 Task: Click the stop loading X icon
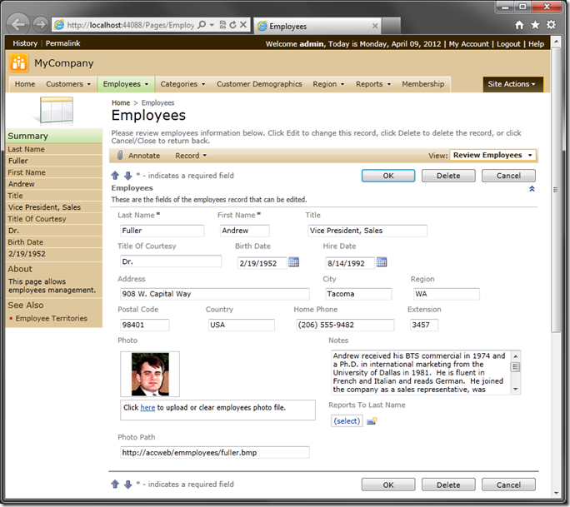[243, 25]
